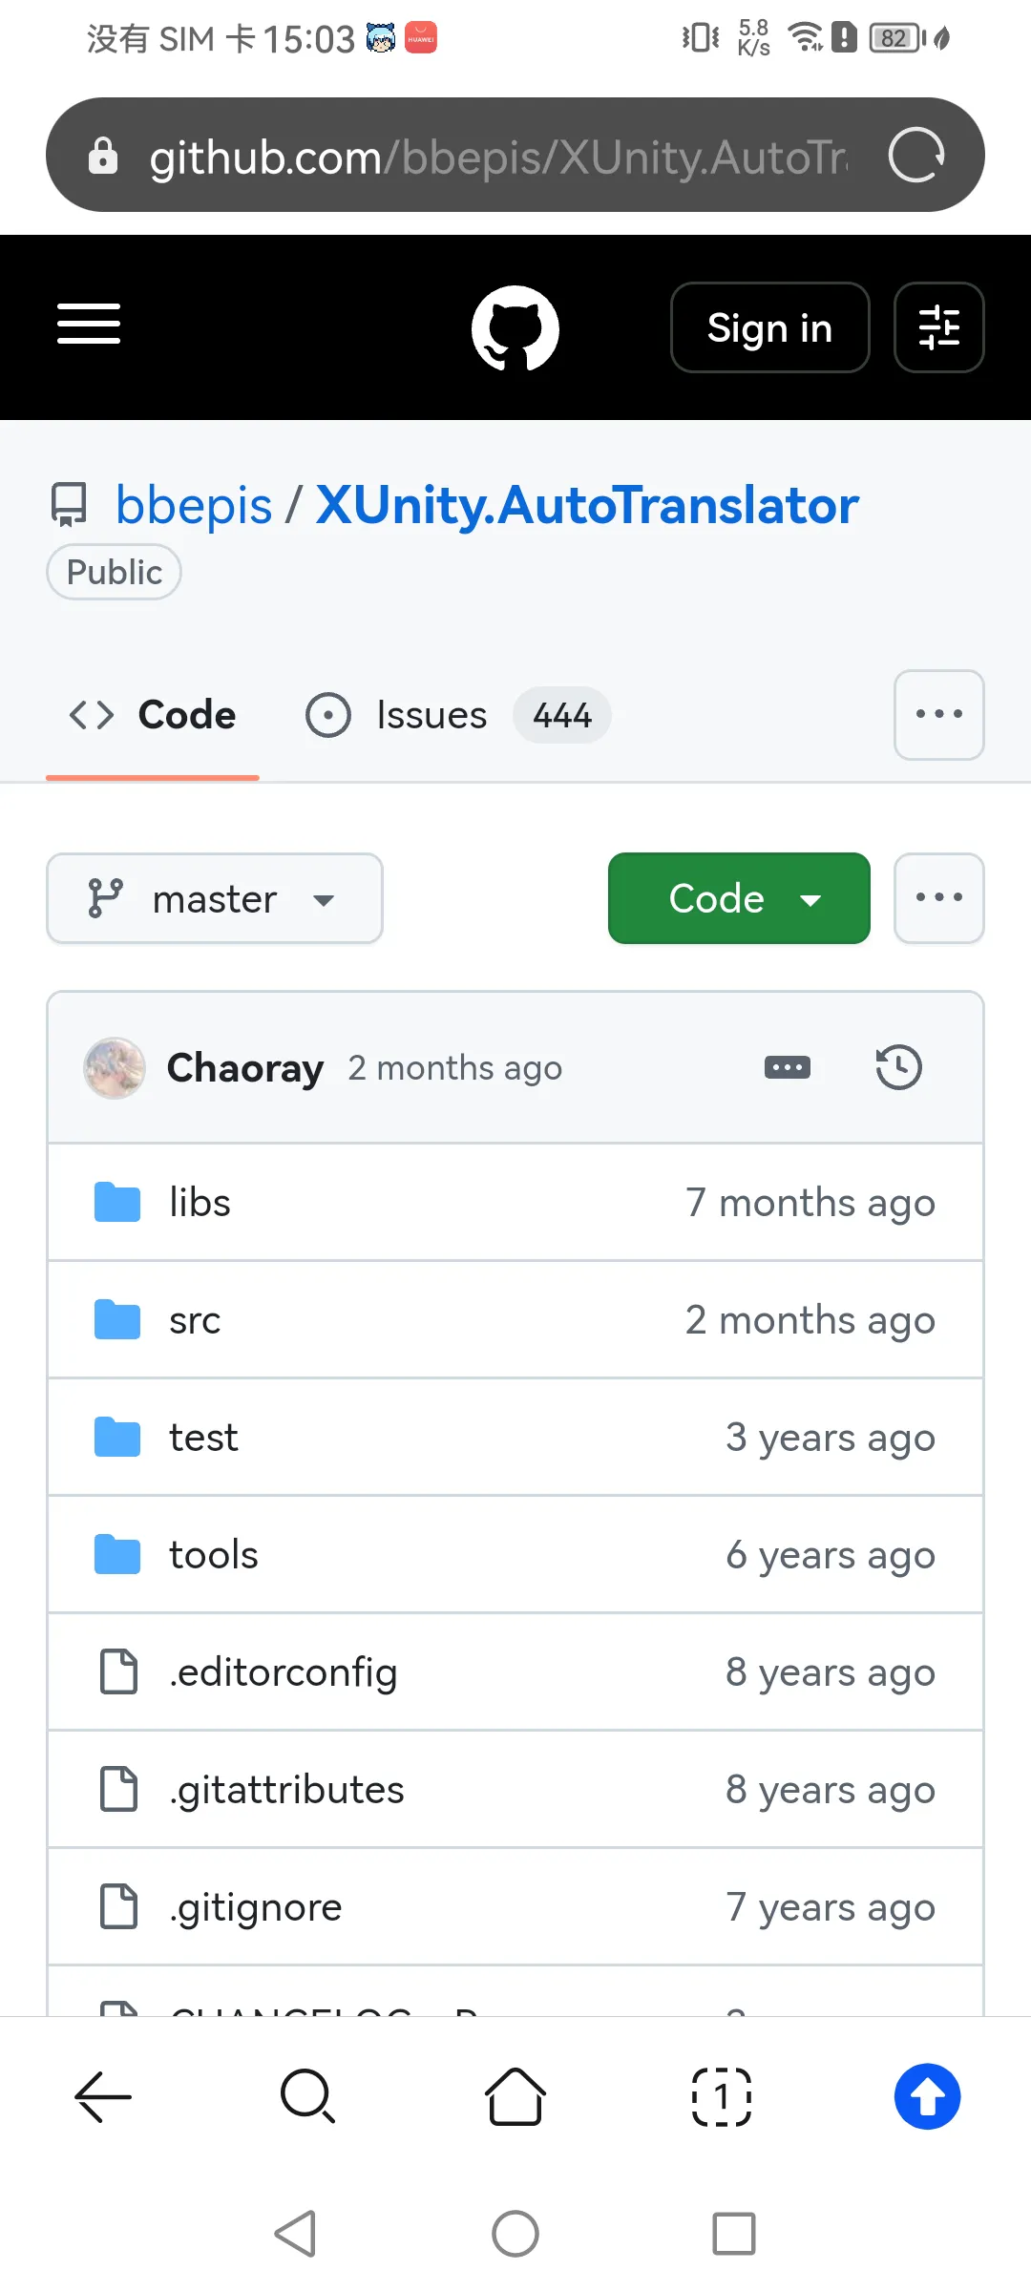Go to browser home page

515,2097
